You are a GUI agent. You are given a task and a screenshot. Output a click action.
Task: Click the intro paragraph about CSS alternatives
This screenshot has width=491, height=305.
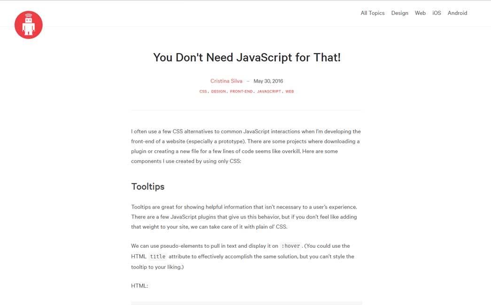point(246,146)
